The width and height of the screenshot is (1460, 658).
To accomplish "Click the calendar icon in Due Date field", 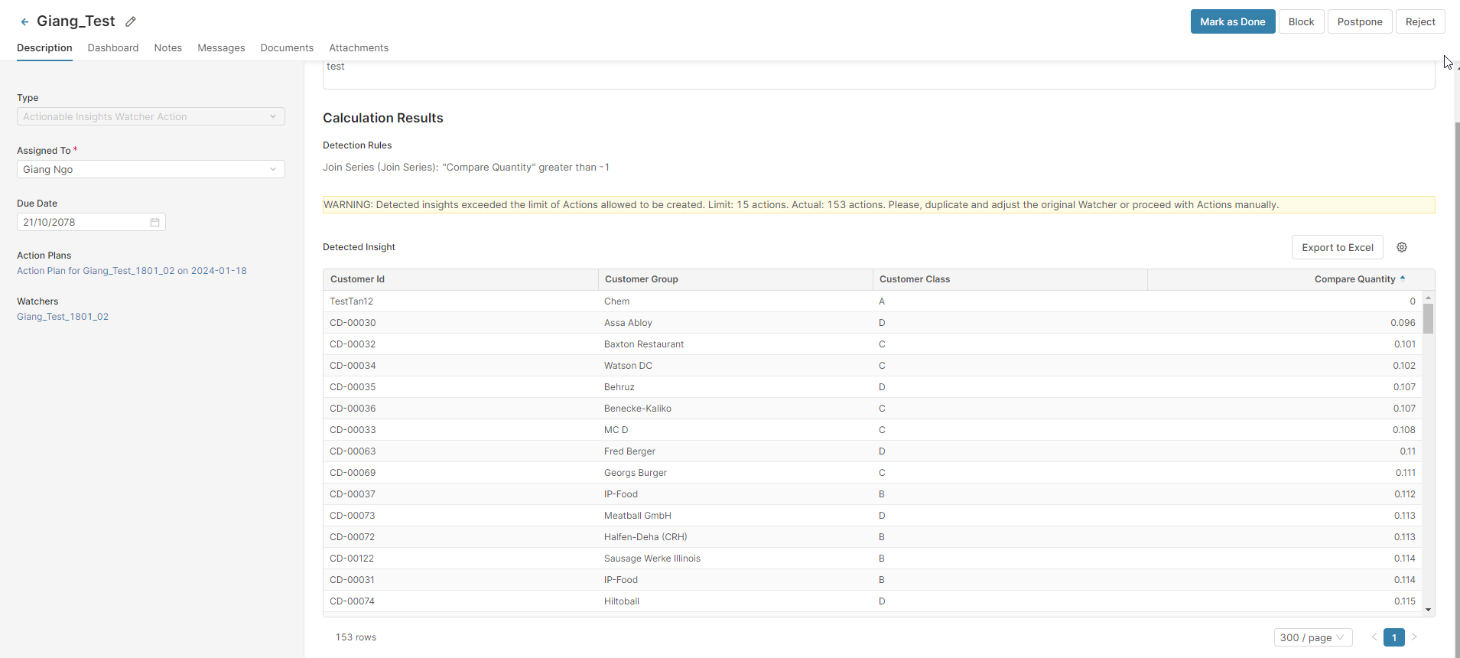I will coord(154,223).
